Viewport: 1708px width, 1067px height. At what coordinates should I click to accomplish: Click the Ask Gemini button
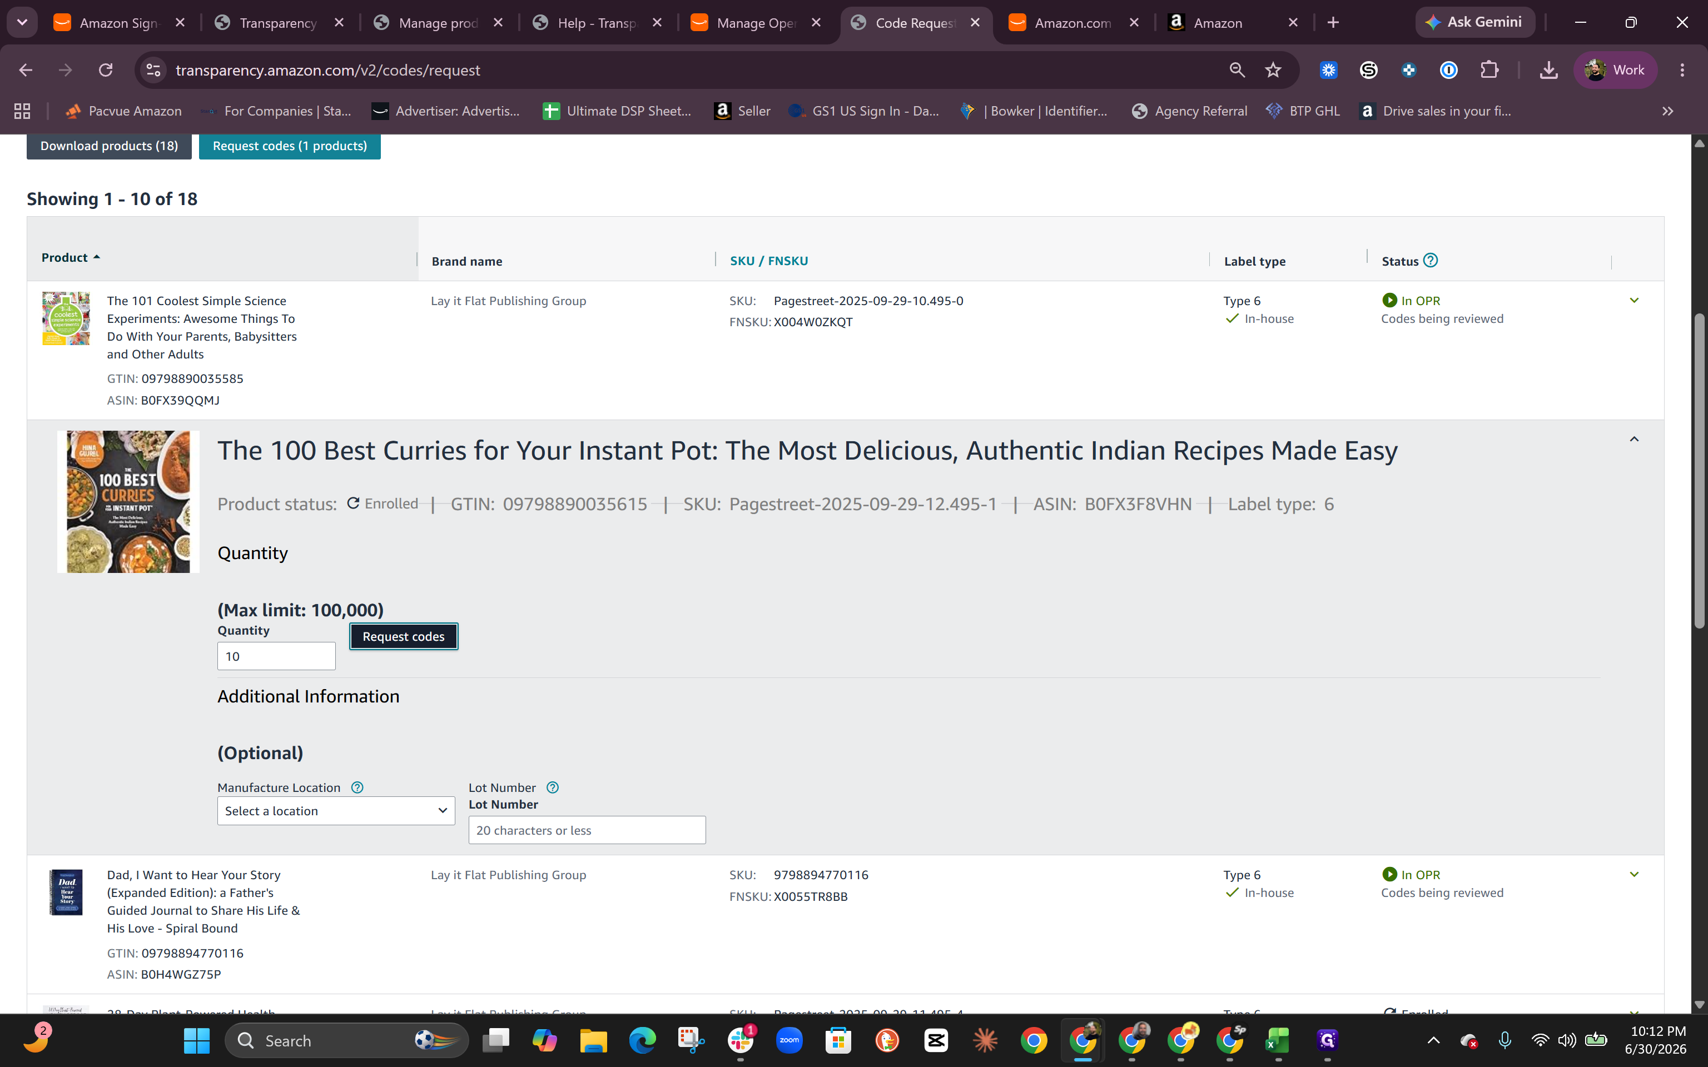[1474, 22]
